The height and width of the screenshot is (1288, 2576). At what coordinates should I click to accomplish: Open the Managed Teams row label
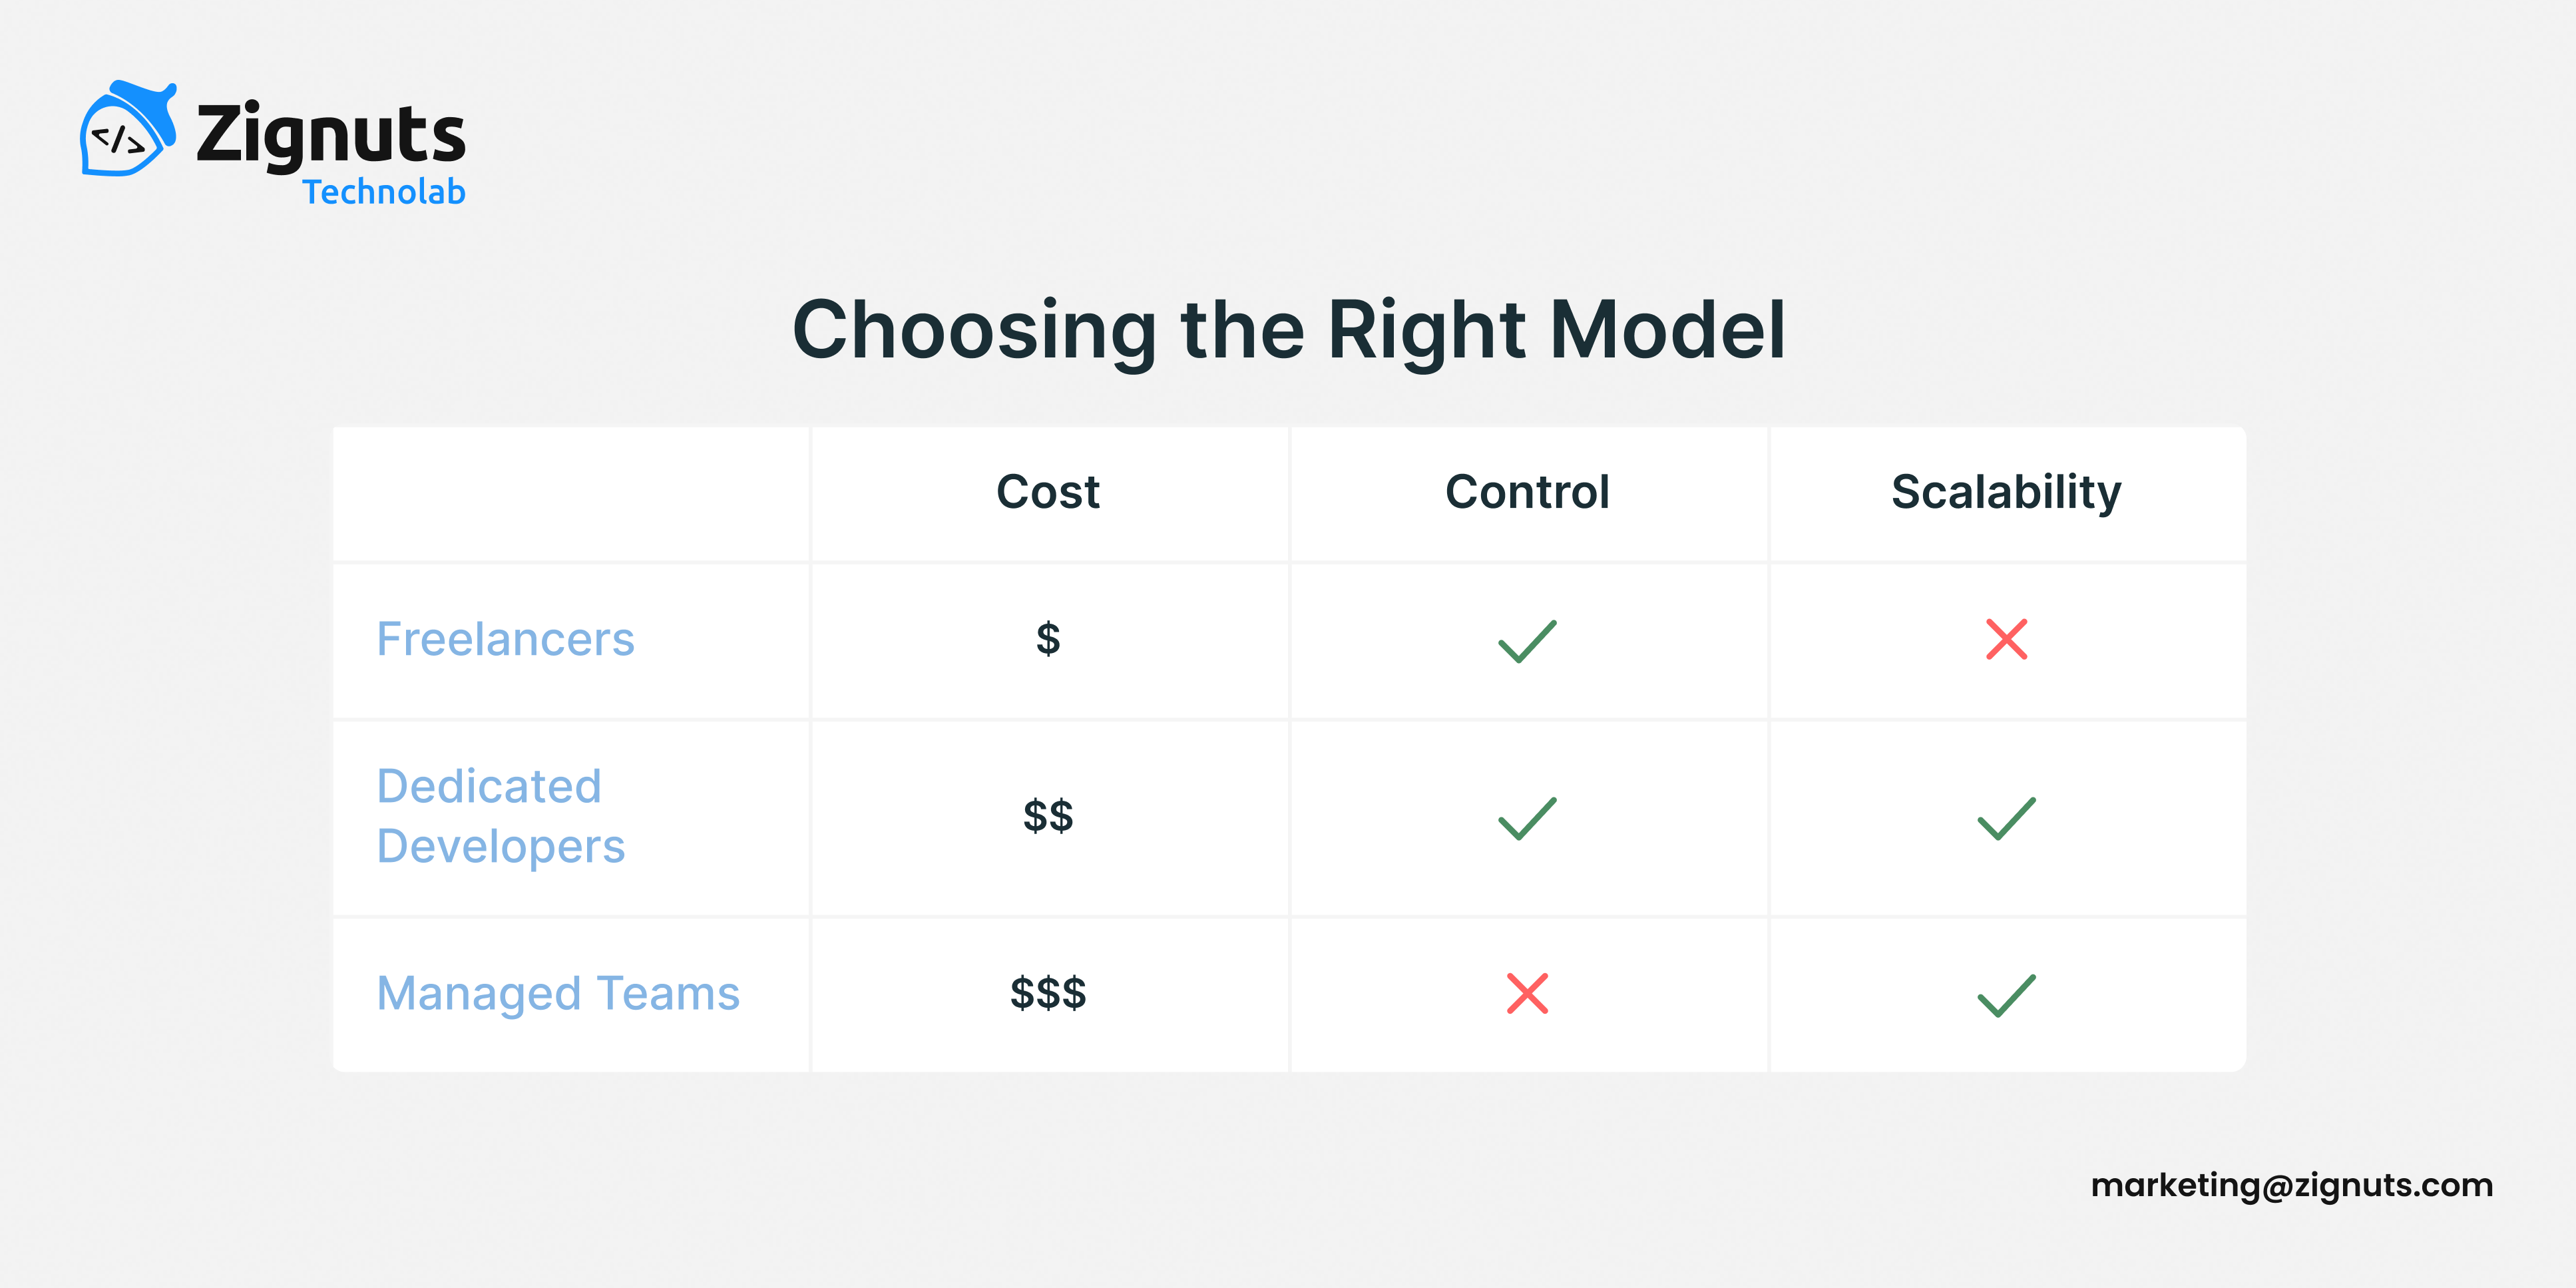(x=558, y=995)
